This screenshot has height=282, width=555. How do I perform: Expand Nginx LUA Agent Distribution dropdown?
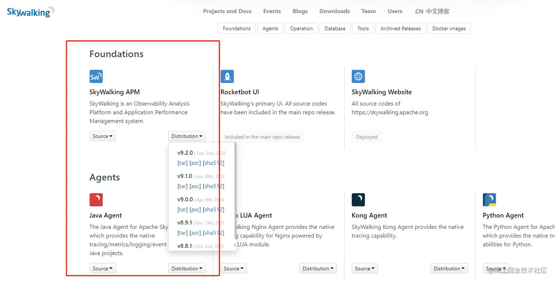[318, 268]
